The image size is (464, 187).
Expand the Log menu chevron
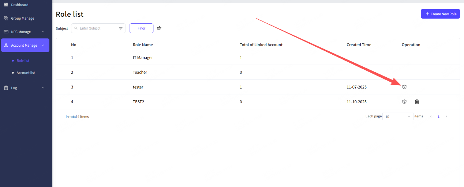click(43, 88)
